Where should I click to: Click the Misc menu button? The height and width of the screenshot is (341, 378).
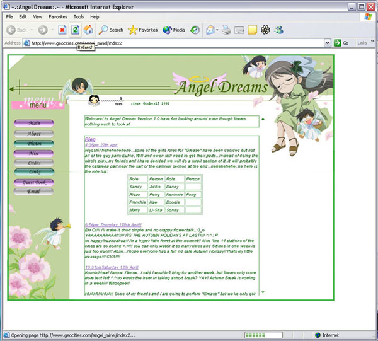(34, 153)
